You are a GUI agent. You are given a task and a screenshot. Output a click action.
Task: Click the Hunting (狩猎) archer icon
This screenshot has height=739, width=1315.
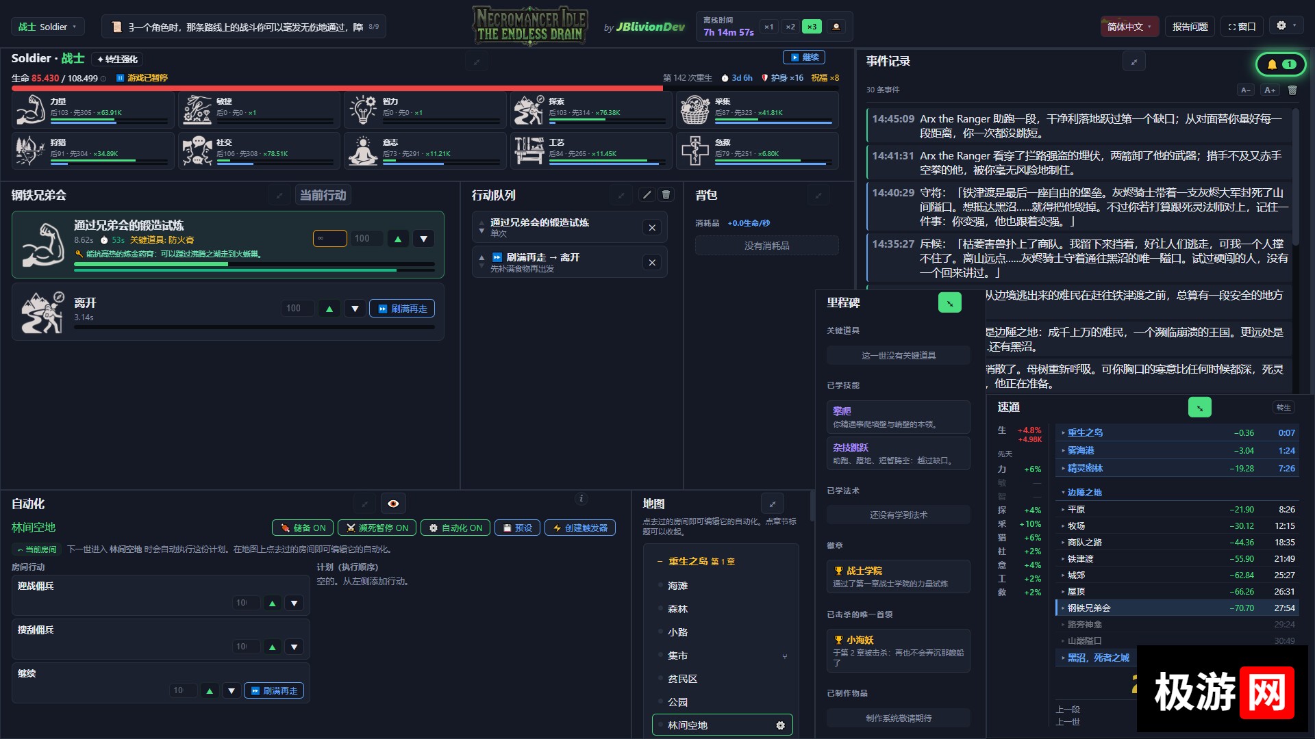tap(30, 151)
